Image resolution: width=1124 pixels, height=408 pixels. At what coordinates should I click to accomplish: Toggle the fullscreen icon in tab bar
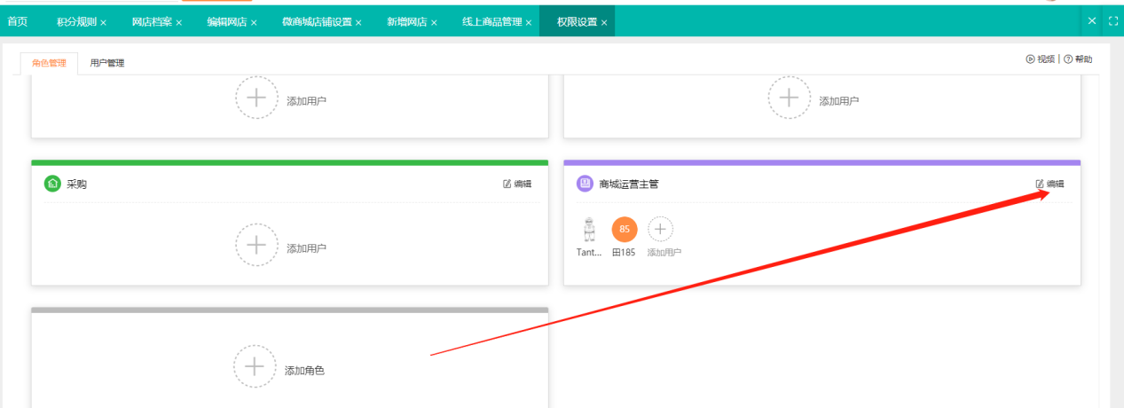coord(1113,20)
